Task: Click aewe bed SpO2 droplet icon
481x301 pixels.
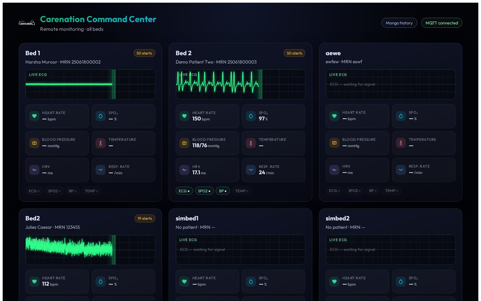Action: click(401, 116)
